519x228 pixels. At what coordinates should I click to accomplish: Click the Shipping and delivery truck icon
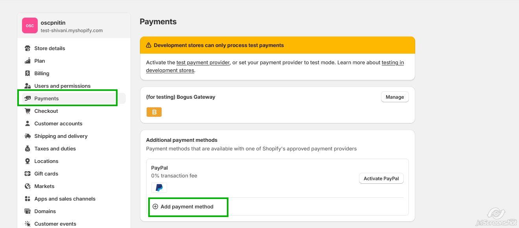point(28,136)
